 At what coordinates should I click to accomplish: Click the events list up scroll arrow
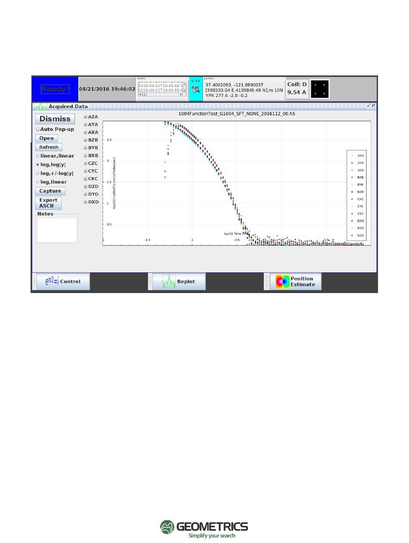tap(184, 83)
